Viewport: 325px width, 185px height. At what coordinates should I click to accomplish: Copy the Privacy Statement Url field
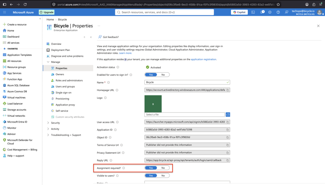(x=228, y=153)
